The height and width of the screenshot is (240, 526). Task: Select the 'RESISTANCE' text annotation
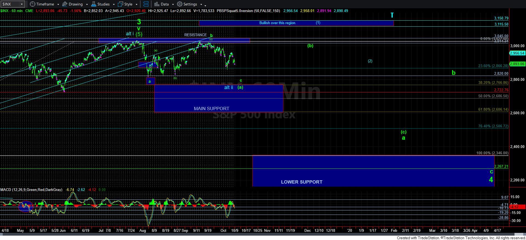coord(195,35)
